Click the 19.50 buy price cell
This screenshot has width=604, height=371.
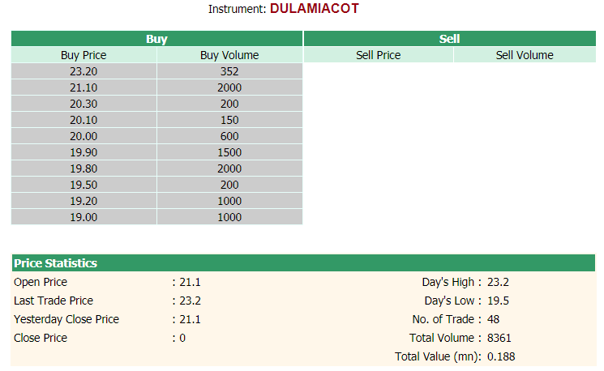pos(84,185)
